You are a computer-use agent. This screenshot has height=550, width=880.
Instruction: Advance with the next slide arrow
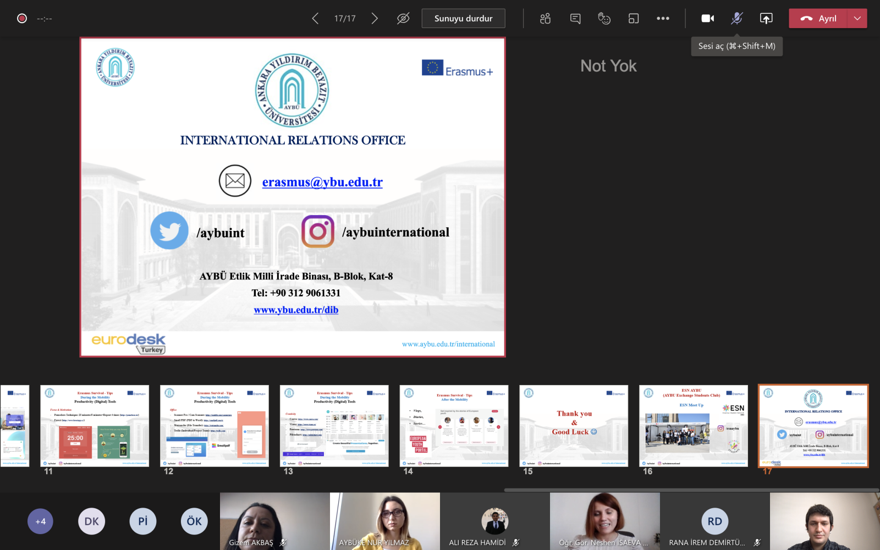[375, 19]
